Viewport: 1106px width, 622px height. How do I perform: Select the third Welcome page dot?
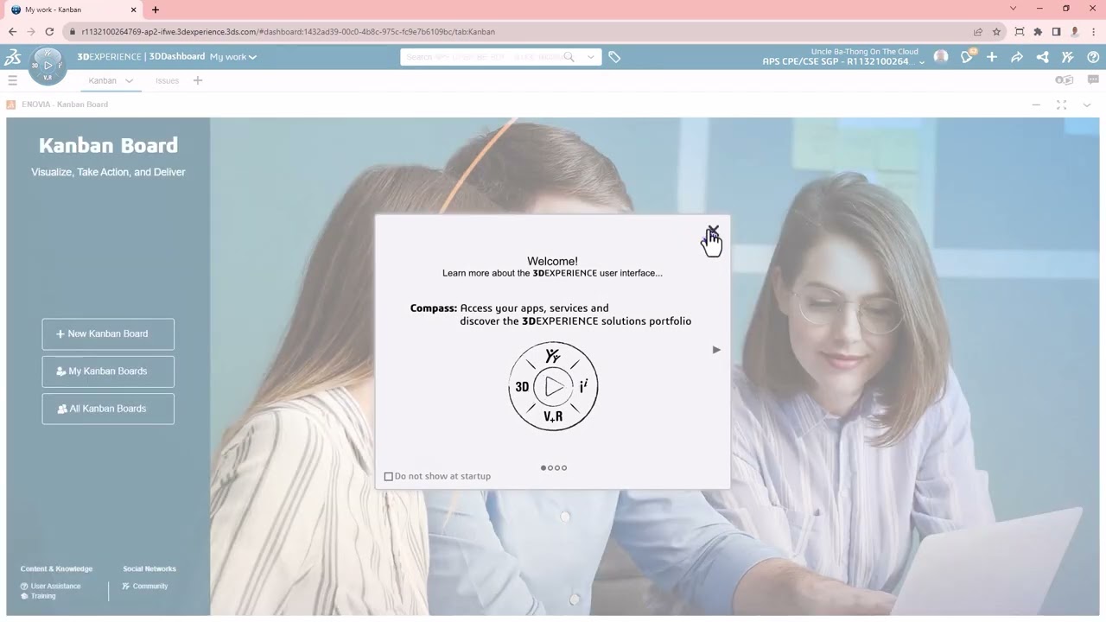557,468
